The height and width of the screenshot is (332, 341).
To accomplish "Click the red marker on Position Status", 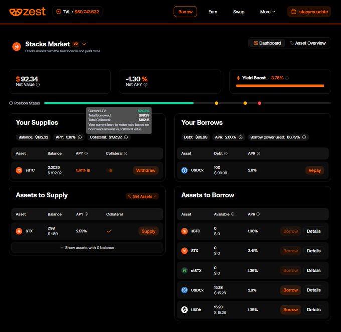I will pos(259,103).
